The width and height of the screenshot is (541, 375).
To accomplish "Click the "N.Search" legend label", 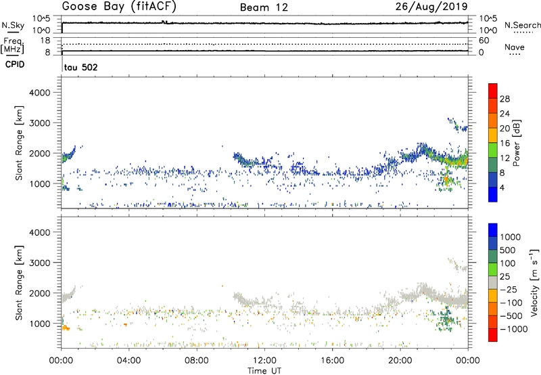I will tap(522, 25).
